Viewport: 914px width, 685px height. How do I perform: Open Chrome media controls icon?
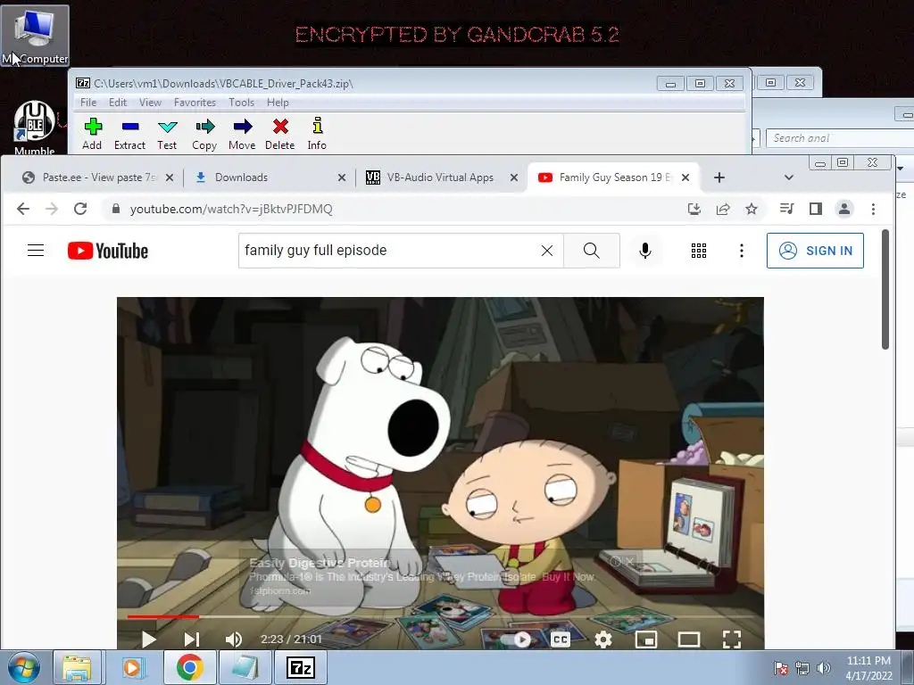pyautogui.click(x=787, y=209)
